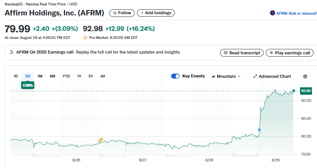Toggle the Key Events switch
Image resolution: width=317 pixels, height=168 pixels.
click(175, 76)
